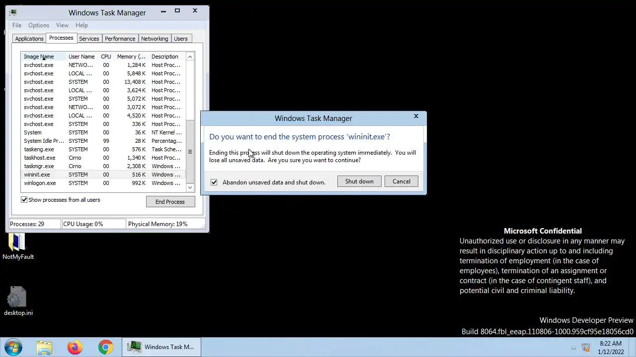This screenshot has width=636, height=357.
Task: Click the End Process button
Action: pyautogui.click(x=170, y=202)
